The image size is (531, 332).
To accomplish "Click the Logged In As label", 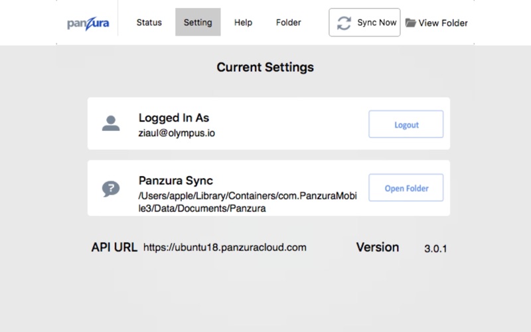I will click(x=174, y=118).
